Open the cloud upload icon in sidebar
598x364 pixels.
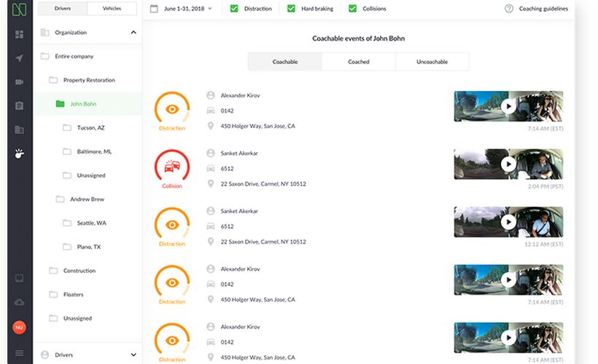19,302
